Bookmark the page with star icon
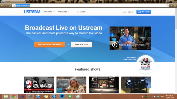Image resolution: width=177 pixels, height=99 pixels. [167, 6]
